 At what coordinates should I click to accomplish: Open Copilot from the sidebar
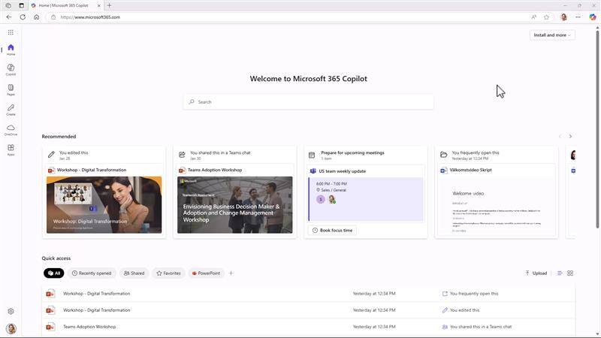coord(11,69)
